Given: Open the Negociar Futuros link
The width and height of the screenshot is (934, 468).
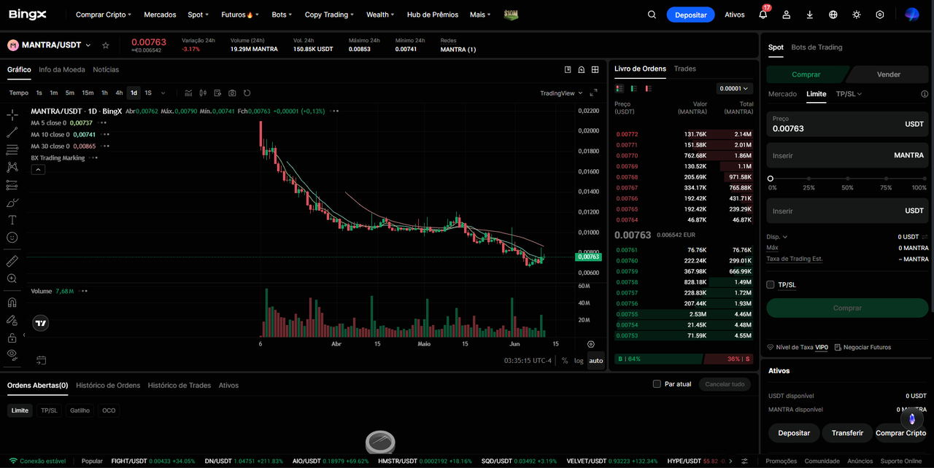Looking at the screenshot, I should click(x=862, y=347).
